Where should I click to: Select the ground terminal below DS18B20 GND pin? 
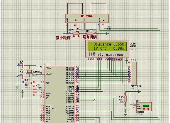(125, 114)
